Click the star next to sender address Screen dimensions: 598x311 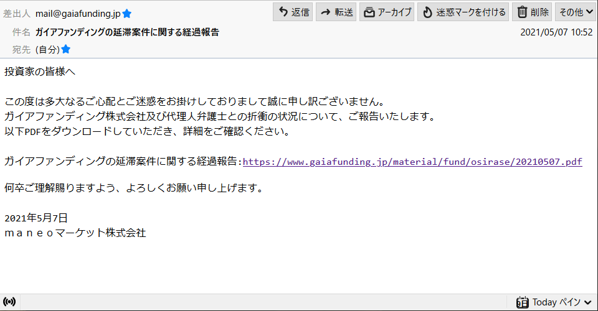127,14
